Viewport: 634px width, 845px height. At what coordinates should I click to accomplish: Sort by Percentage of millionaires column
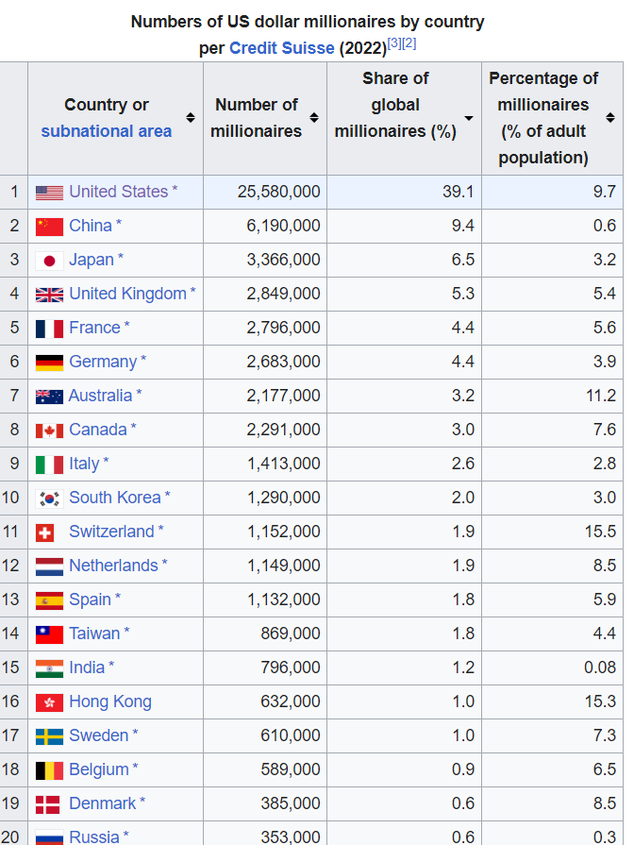609,118
